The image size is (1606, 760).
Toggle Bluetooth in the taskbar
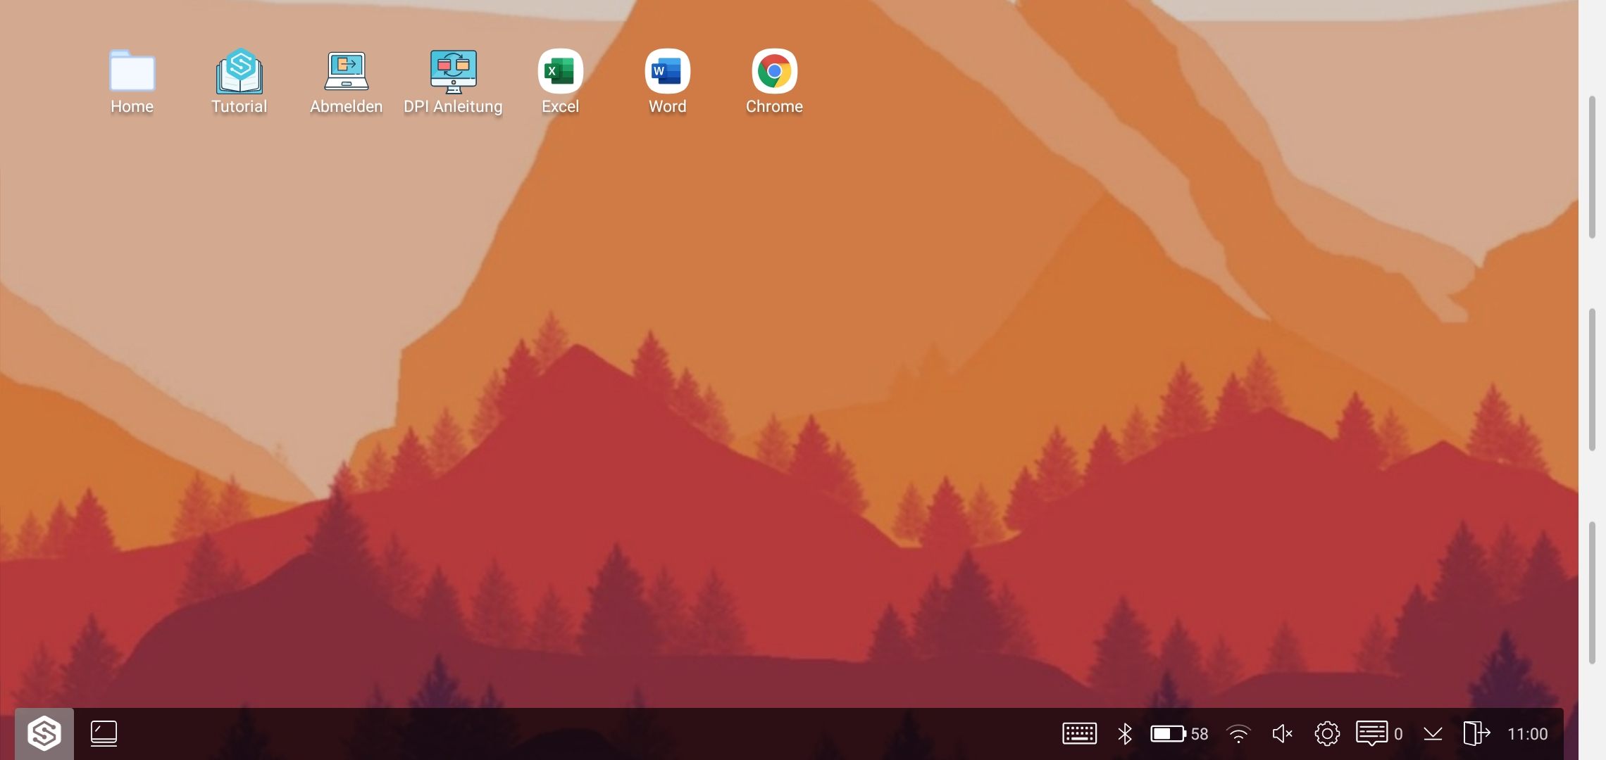point(1125,734)
